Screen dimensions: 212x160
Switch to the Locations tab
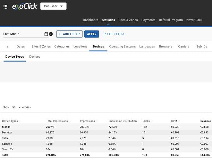pos(80,46)
